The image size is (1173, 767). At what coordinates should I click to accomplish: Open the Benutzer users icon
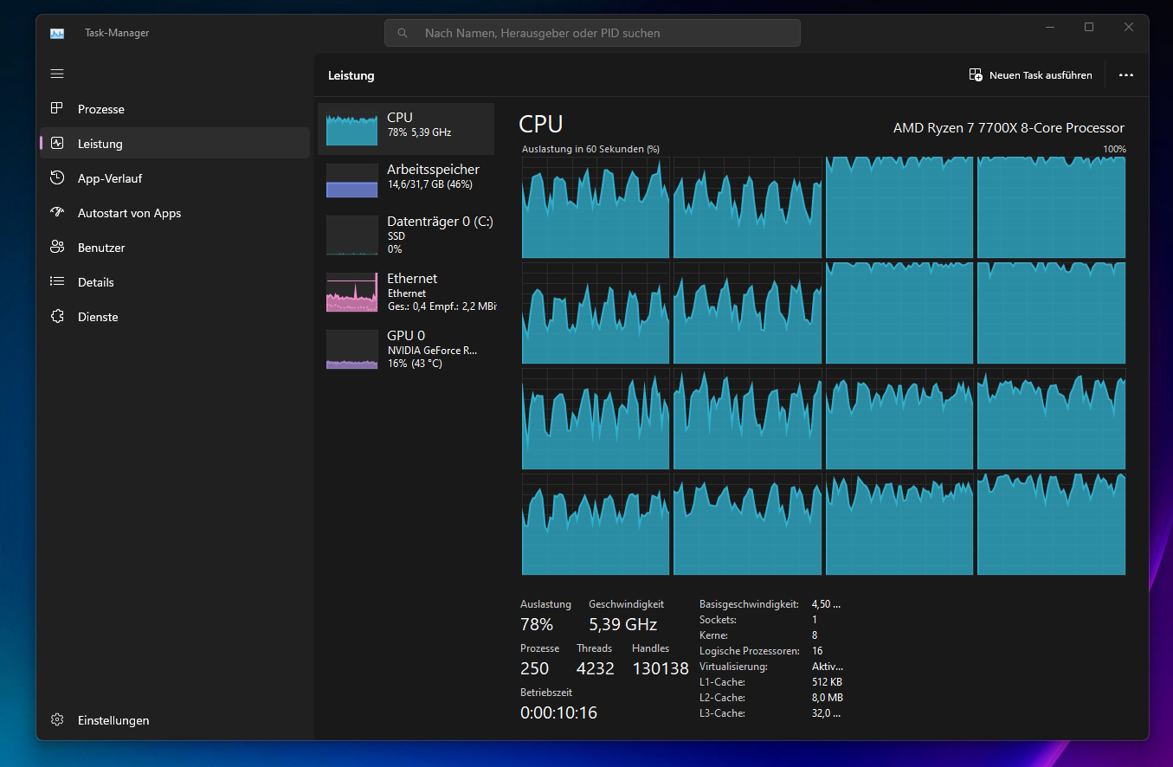coord(57,248)
